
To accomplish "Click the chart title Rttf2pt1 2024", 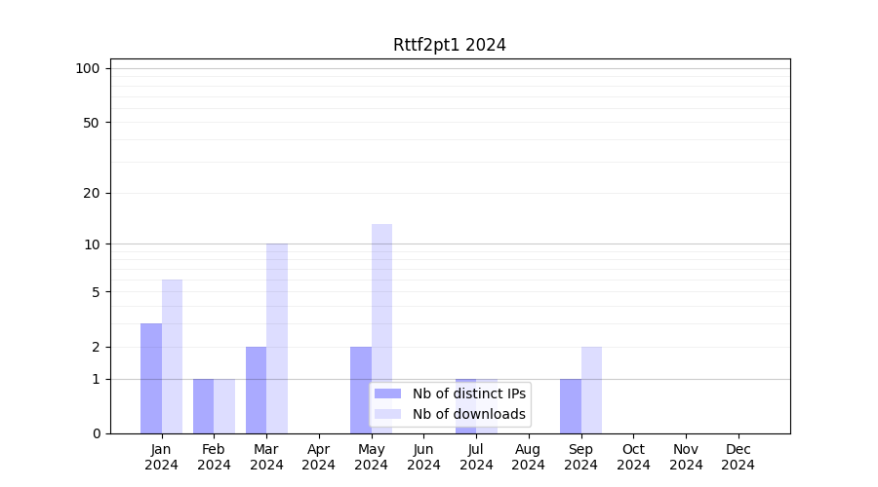I will pos(449,45).
